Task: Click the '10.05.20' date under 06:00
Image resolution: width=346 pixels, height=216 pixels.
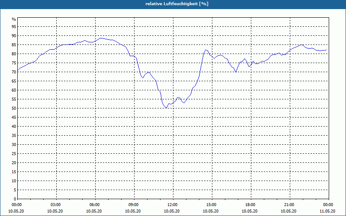Action: point(94,211)
